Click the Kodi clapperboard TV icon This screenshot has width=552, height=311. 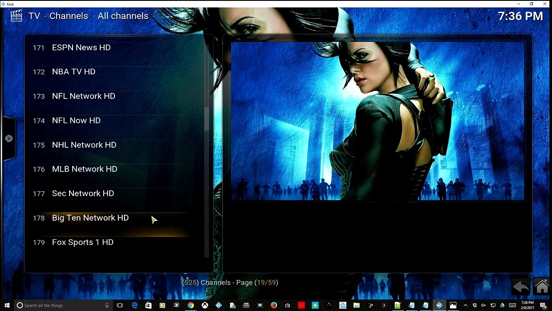16,16
